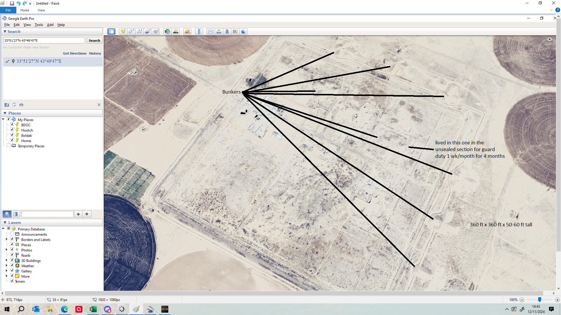Image resolution: width=561 pixels, height=315 pixels.
Task: Record a tour with the camera icon
Action: 156,32
